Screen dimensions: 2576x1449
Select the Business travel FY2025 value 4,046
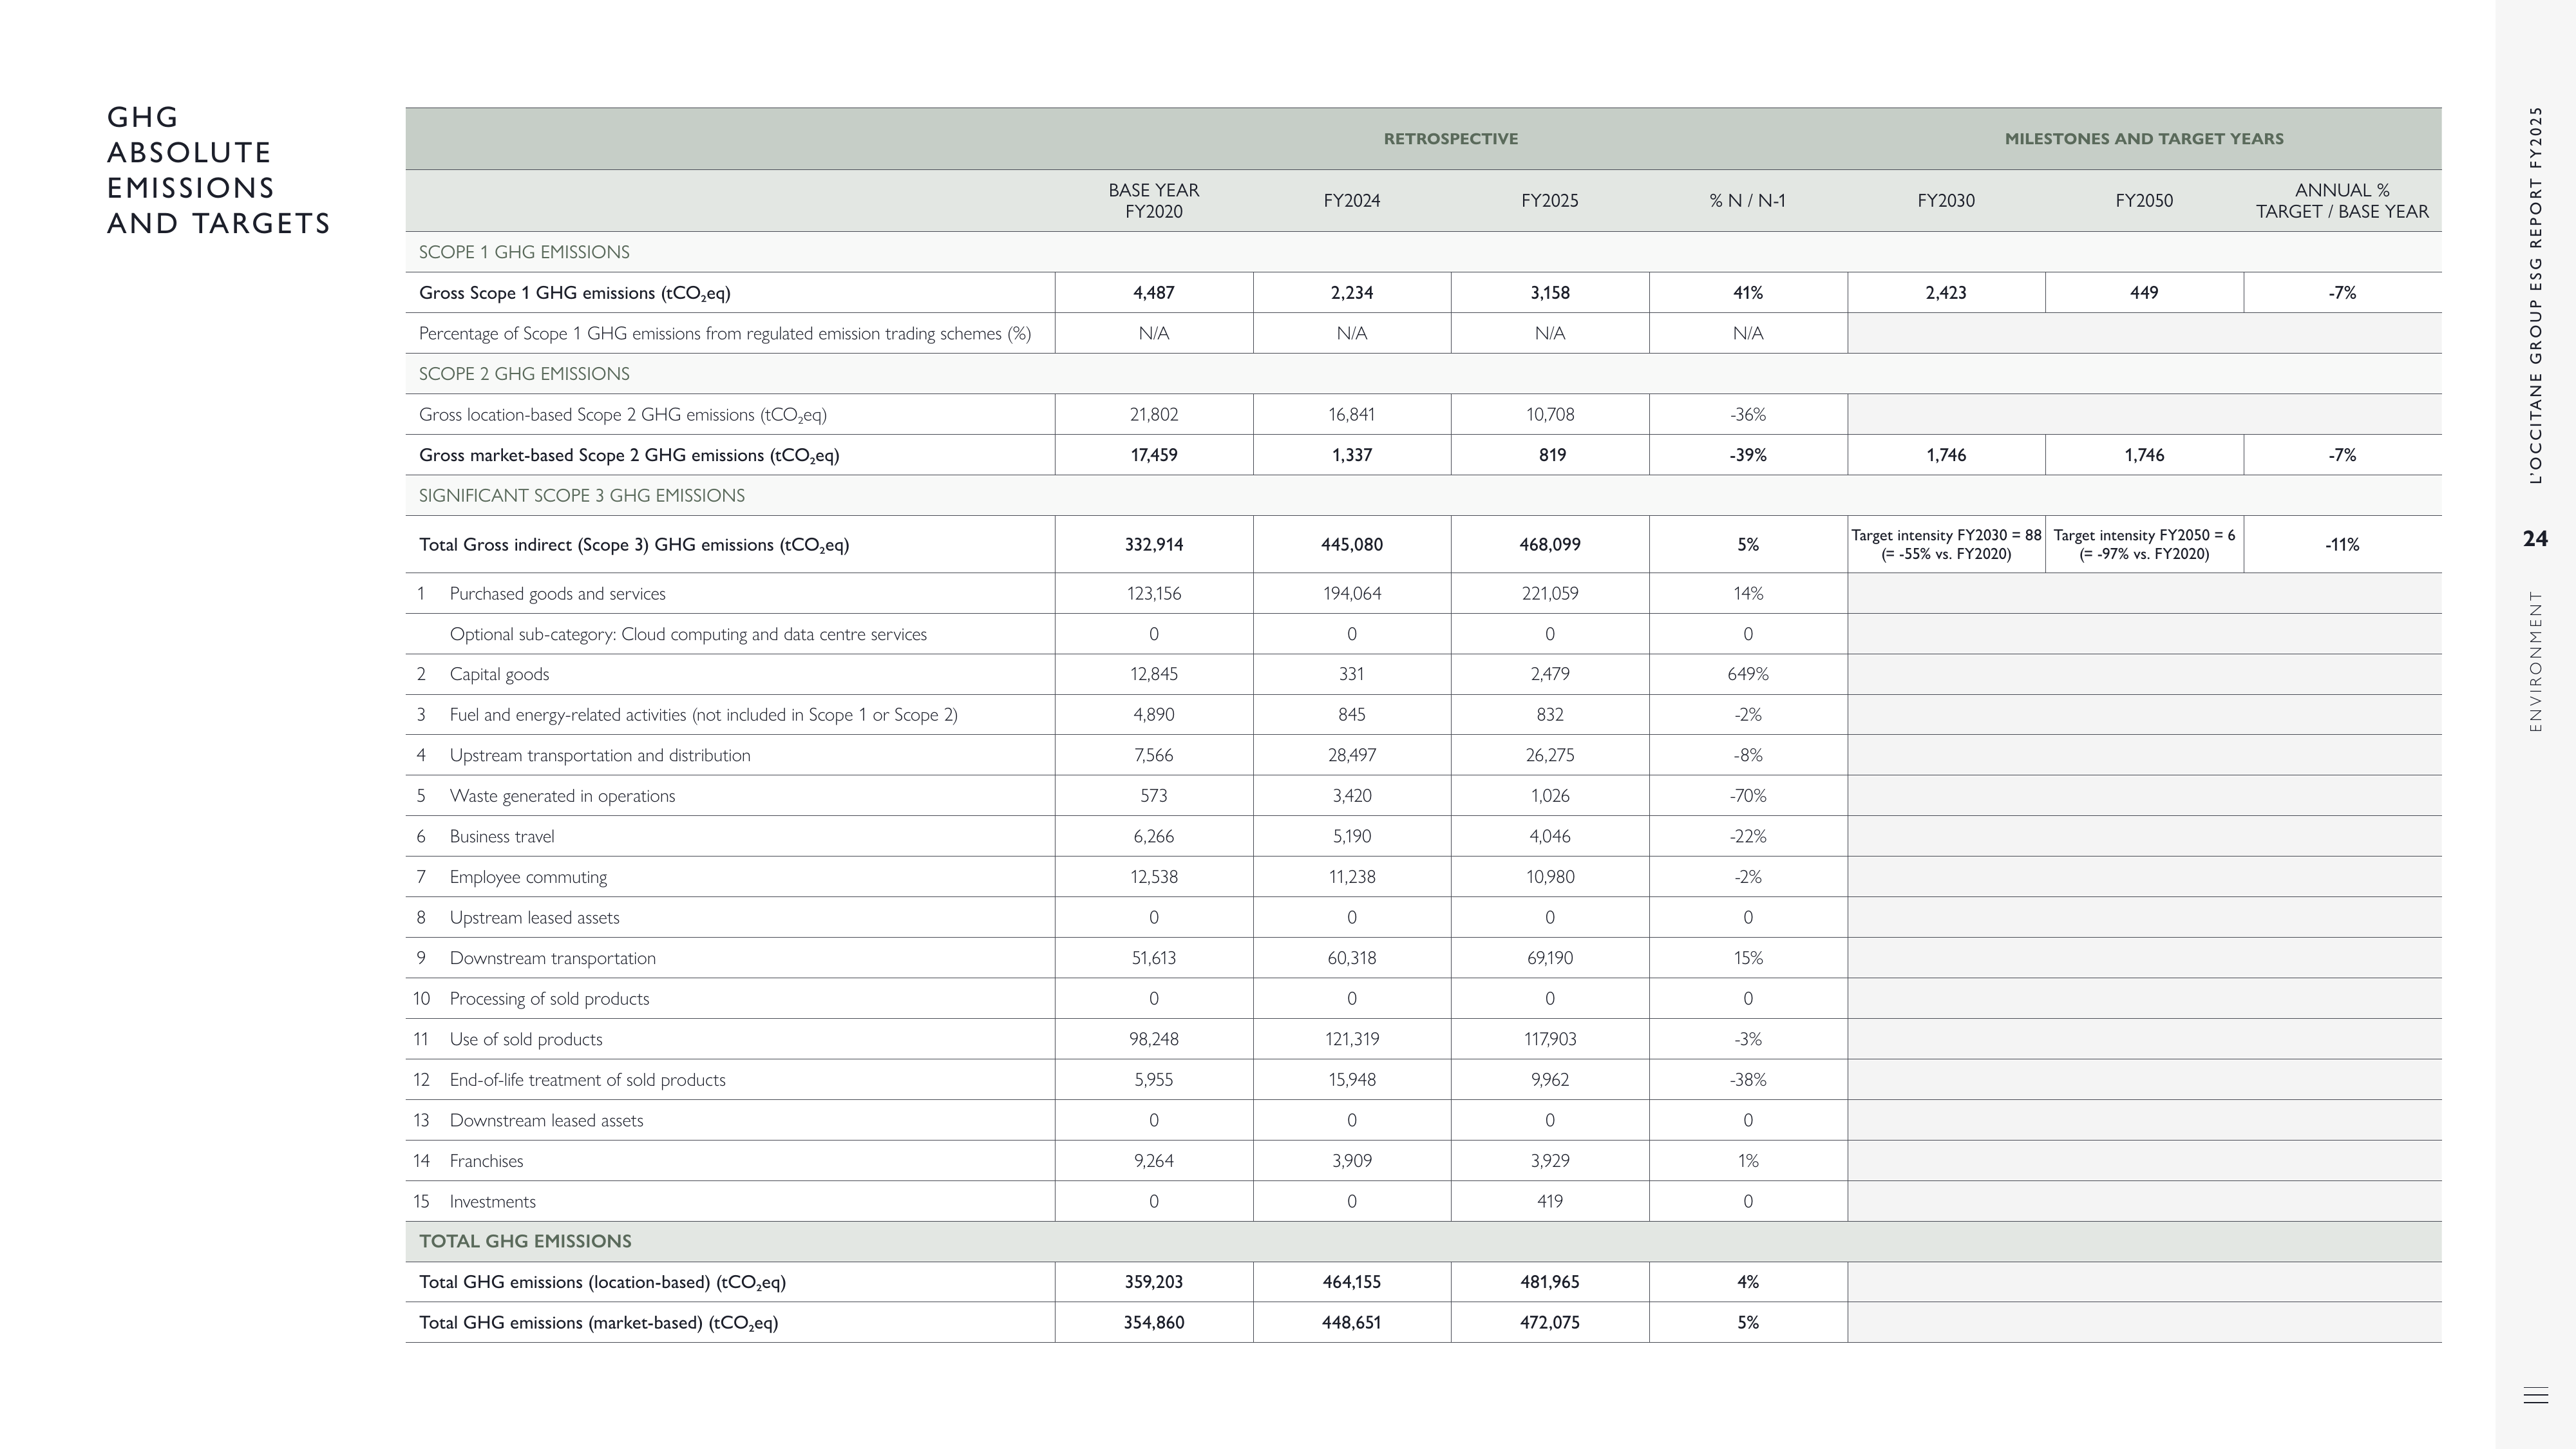(x=1549, y=836)
